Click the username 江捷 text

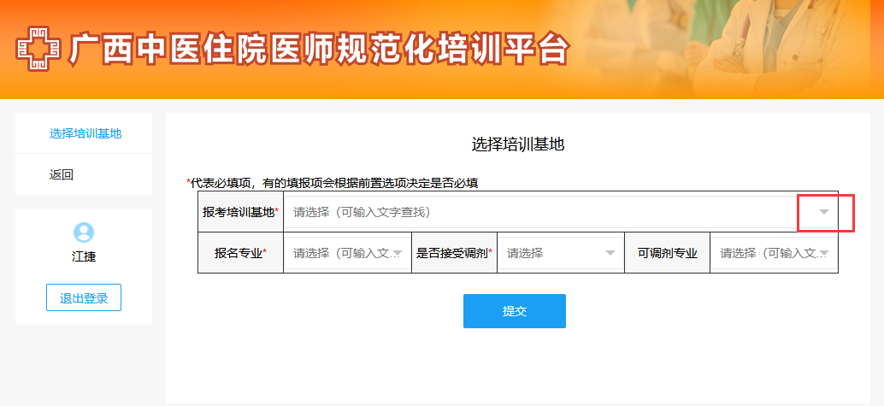pos(84,256)
